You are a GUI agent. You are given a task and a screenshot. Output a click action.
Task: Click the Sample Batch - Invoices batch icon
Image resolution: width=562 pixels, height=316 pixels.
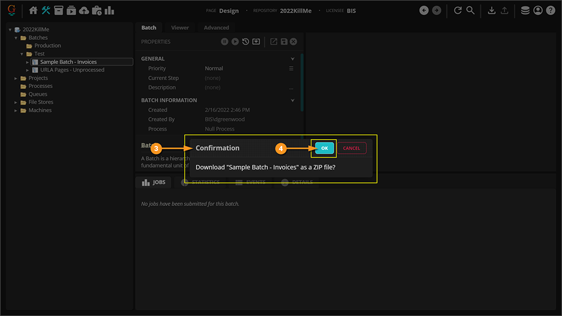tap(35, 62)
